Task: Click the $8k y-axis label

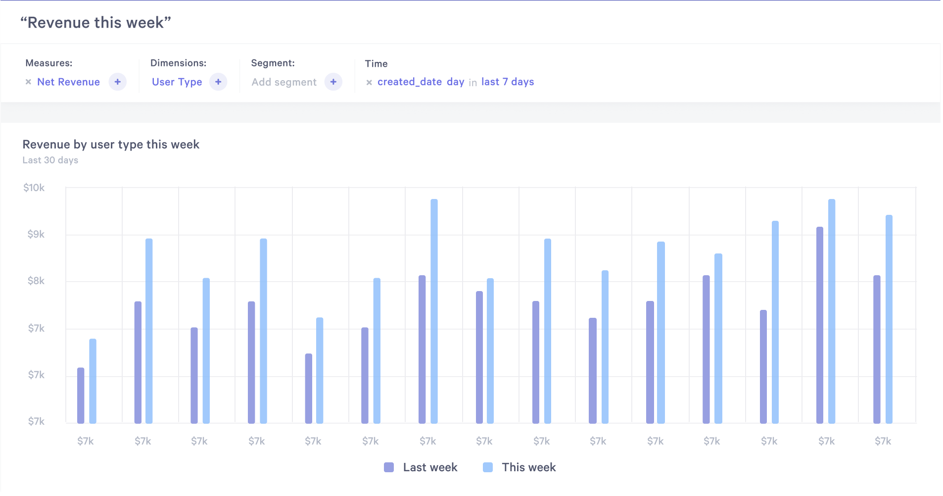Action: point(36,281)
